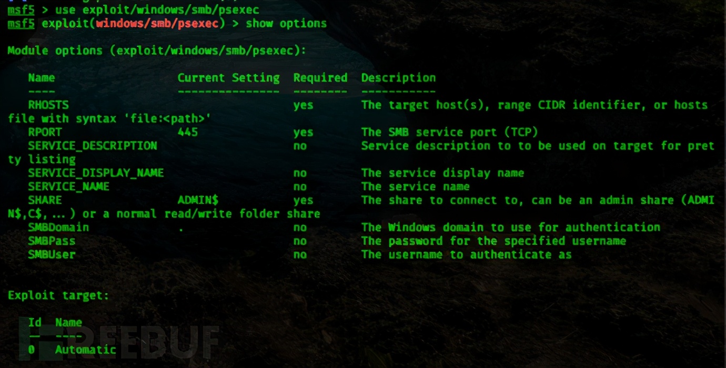The width and height of the screenshot is (726, 368).
Task: Click the RPORT value 445
Action: [x=188, y=132]
